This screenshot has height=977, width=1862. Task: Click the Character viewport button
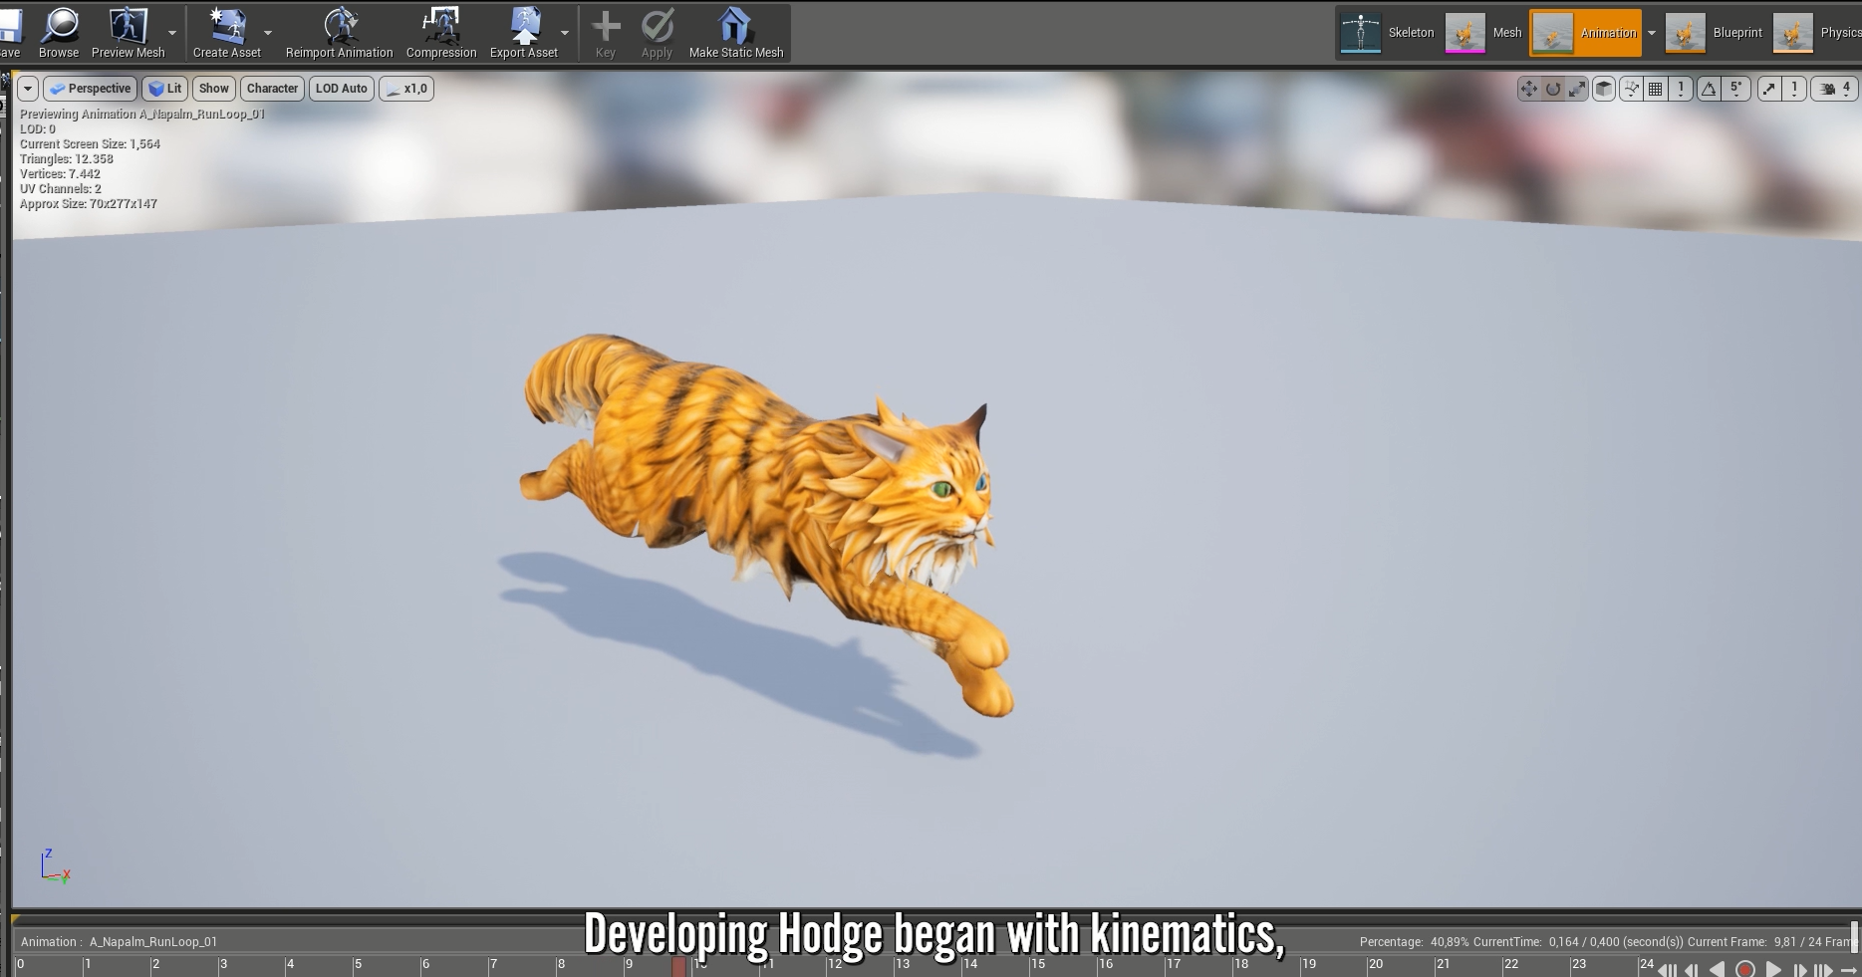272,89
